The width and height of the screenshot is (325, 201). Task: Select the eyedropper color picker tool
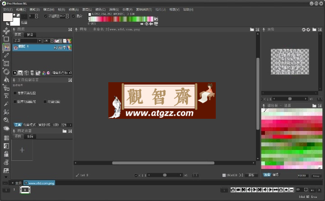coord(6,104)
